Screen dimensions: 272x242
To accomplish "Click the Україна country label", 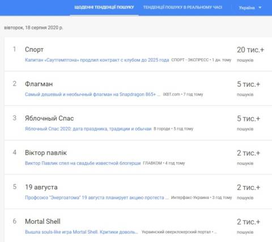I will pos(247,8).
